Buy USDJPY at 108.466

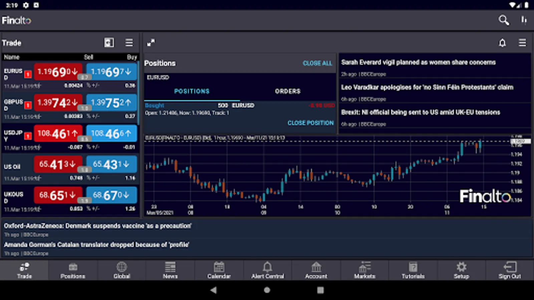click(111, 134)
